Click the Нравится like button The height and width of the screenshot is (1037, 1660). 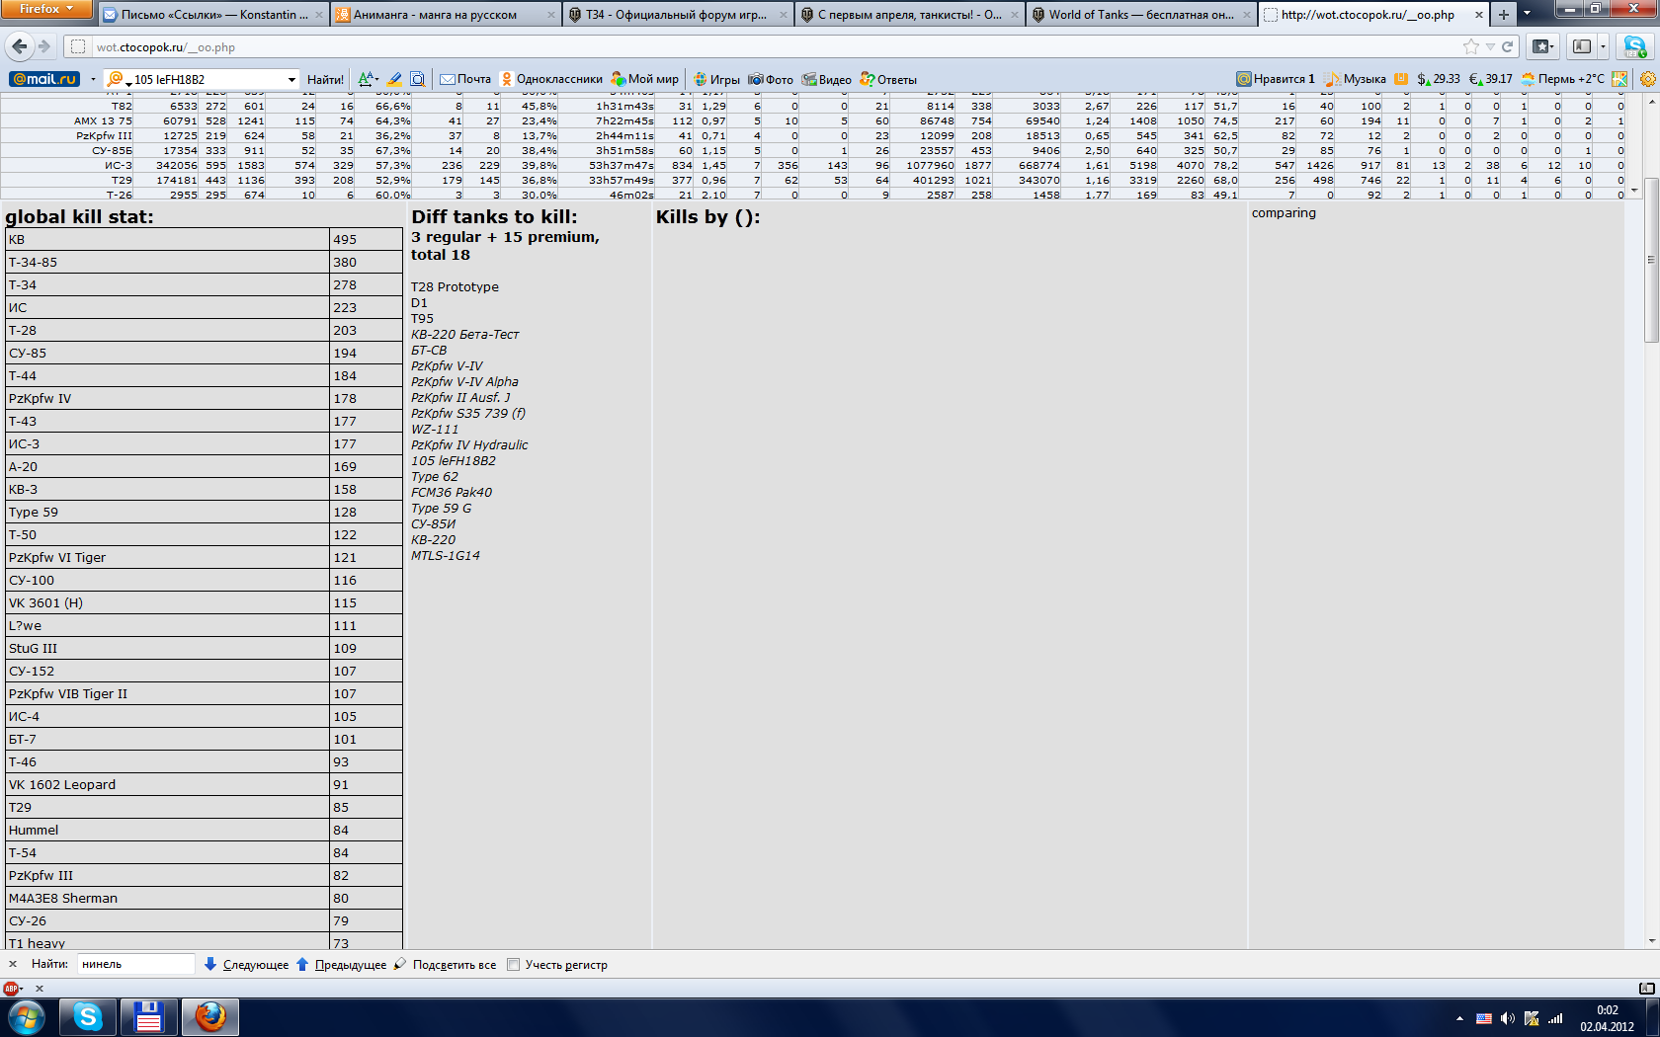click(1276, 79)
